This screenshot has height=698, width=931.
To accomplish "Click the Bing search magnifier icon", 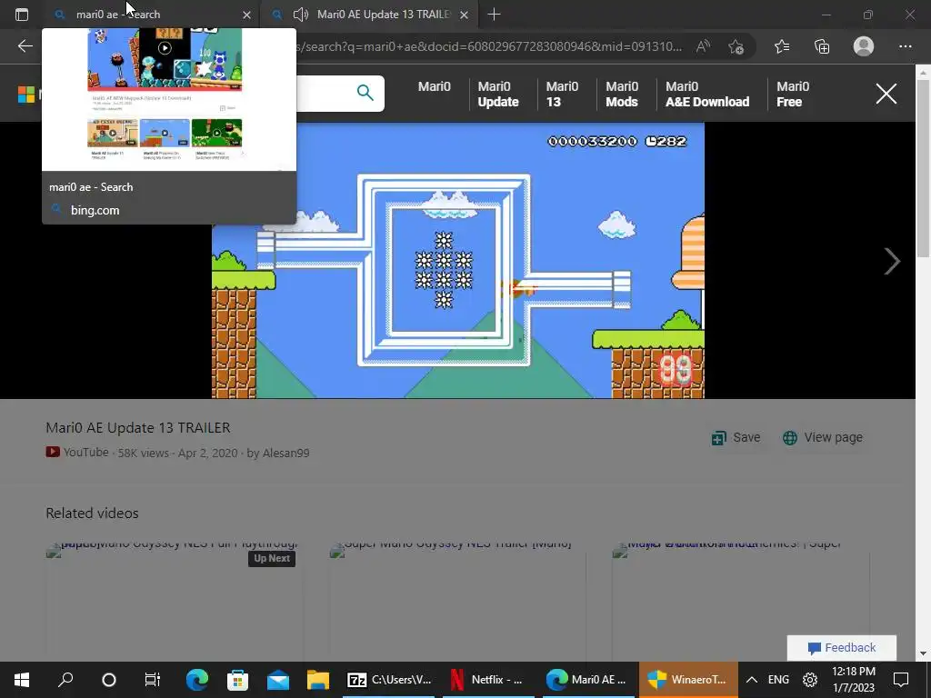I will coord(365,93).
